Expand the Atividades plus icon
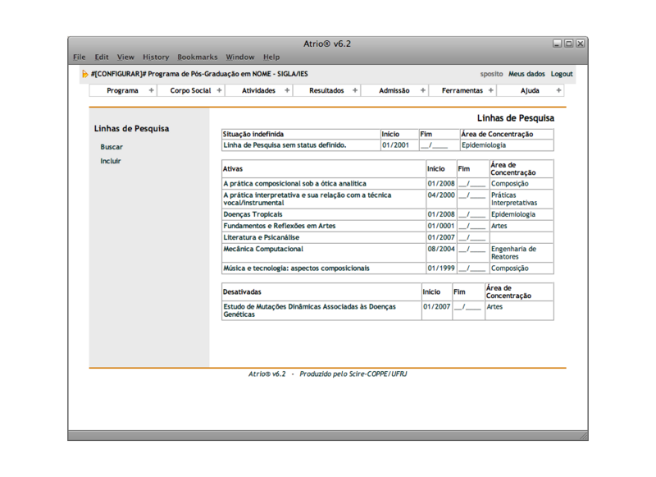 (287, 91)
